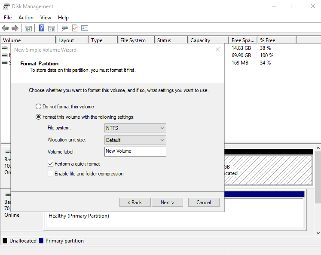This screenshot has height=255, width=321.
Task: Click the disk pane vertical scrollbar thumb
Action: tap(318, 177)
